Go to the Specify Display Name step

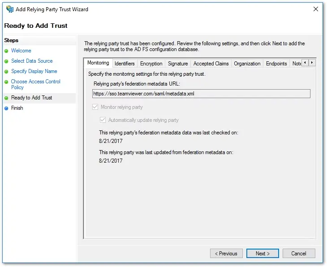(x=34, y=71)
